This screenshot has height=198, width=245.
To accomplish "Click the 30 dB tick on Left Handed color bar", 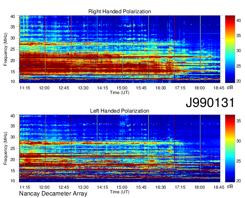I will point(239,141).
